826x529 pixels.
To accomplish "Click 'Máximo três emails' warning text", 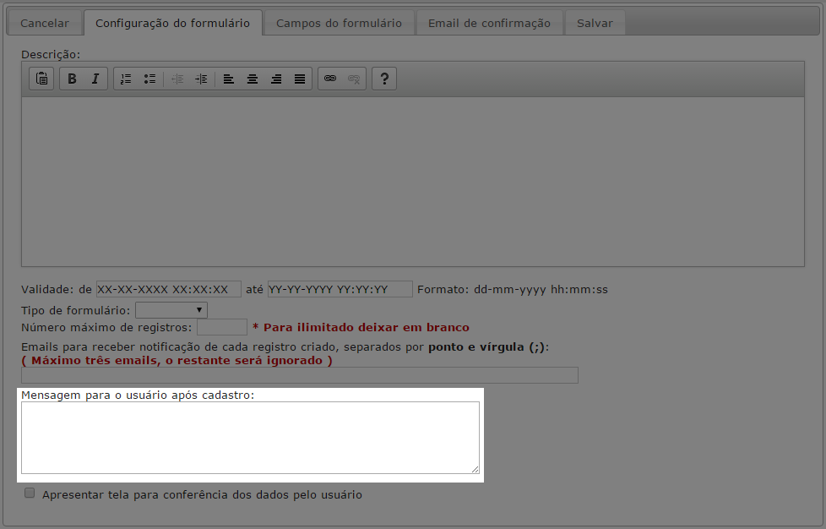I will [177, 360].
